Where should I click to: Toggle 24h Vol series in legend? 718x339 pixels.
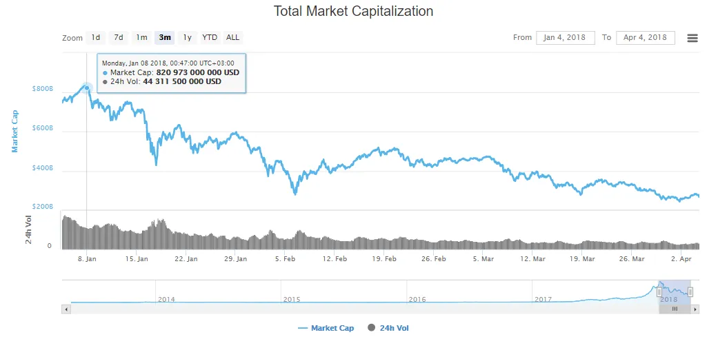point(394,328)
